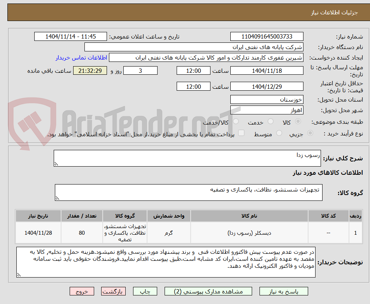
Task: Click the deadline date 1404/11/18 field
Action: coord(267,70)
